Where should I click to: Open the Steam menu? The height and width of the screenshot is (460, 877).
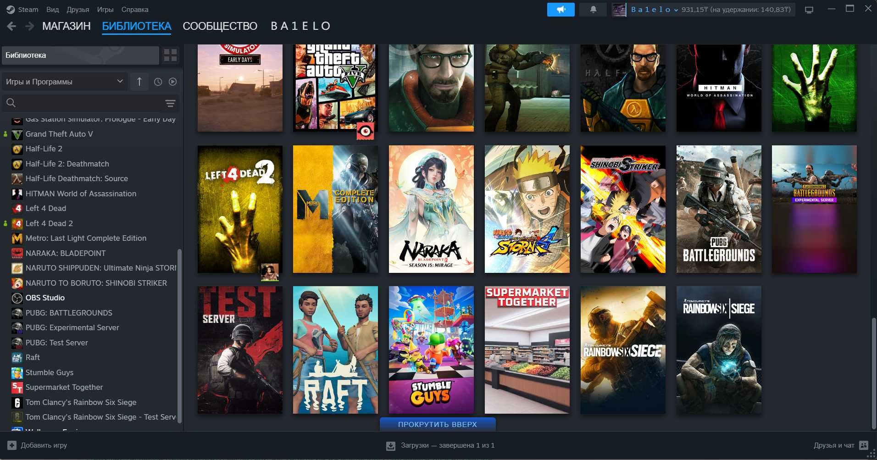(28, 9)
